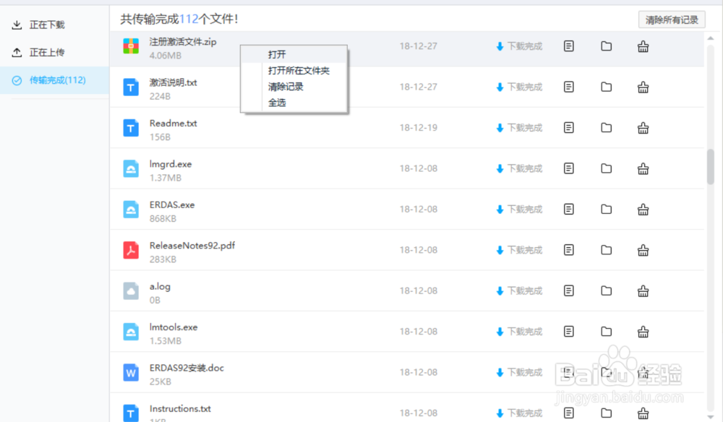This screenshot has height=422, width=723.
Task: Clear record icon for lmgrd.exe row
Action: 643,168
